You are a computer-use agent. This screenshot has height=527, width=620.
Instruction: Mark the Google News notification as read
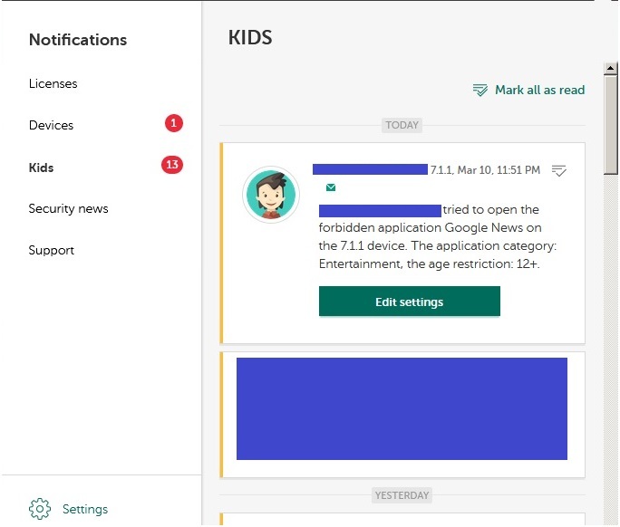559,170
